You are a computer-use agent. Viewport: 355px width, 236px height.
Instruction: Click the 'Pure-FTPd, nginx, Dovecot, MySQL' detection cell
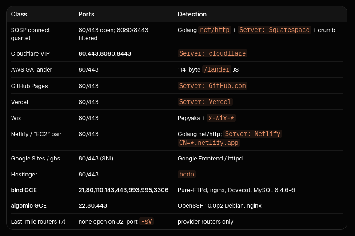coord(236,190)
